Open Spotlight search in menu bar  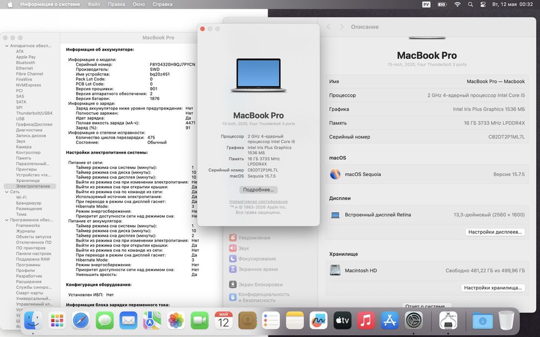tap(470, 4)
